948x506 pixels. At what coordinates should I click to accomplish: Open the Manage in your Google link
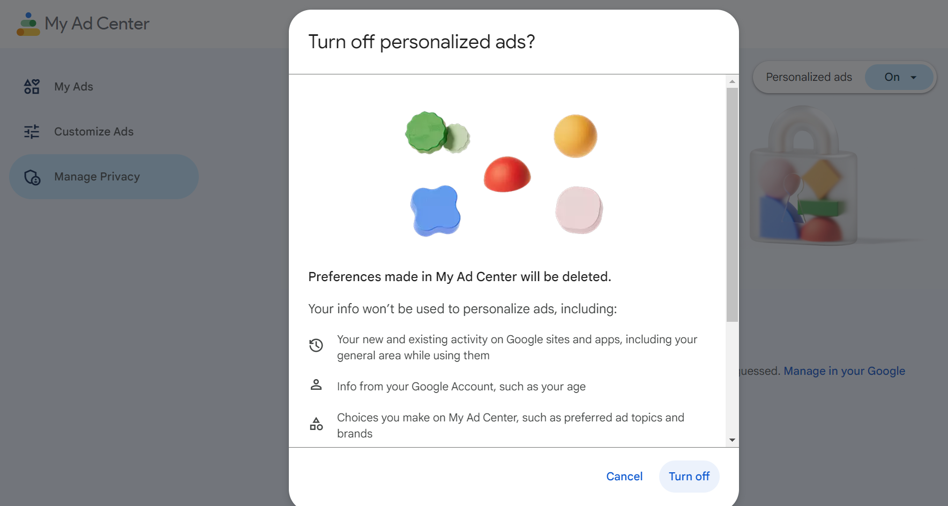point(844,371)
